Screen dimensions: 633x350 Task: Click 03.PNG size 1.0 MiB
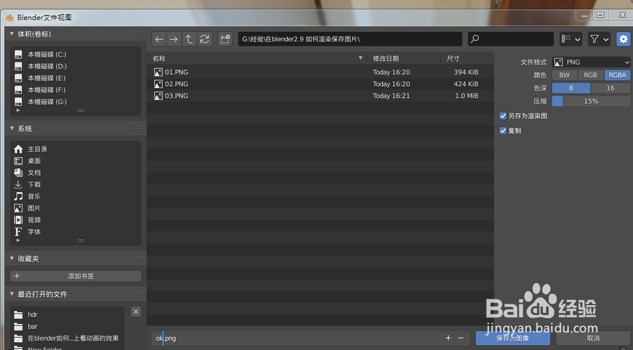click(x=466, y=96)
